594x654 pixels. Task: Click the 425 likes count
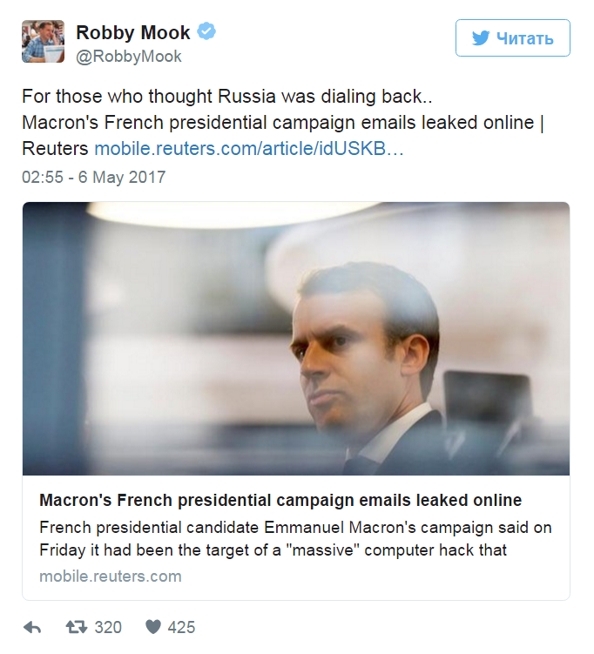coord(182,627)
